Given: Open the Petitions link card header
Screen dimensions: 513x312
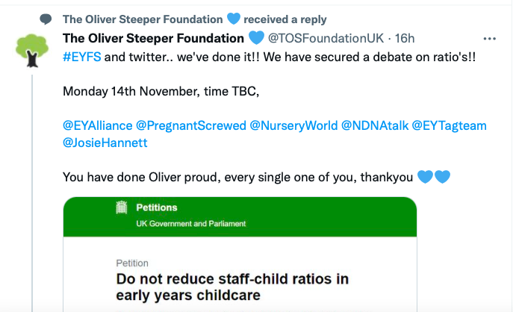Looking at the screenshot, I should [x=240, y=216].
